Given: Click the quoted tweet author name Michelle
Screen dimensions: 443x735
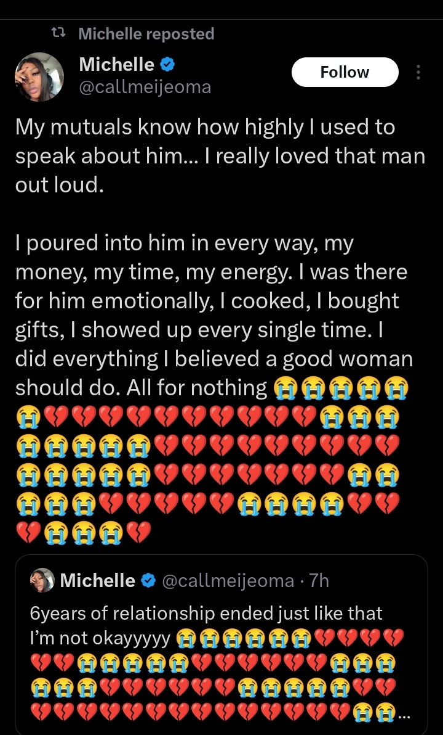Looking at the screenshot, I should click(x=98, y=580).
